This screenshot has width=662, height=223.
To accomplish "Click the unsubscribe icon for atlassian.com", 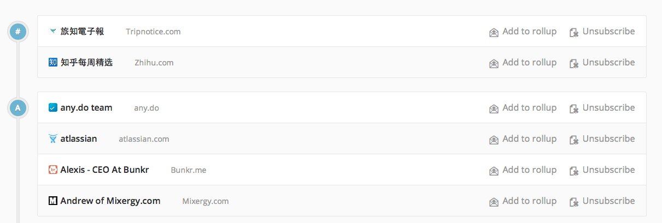I will tap(574, 140).
